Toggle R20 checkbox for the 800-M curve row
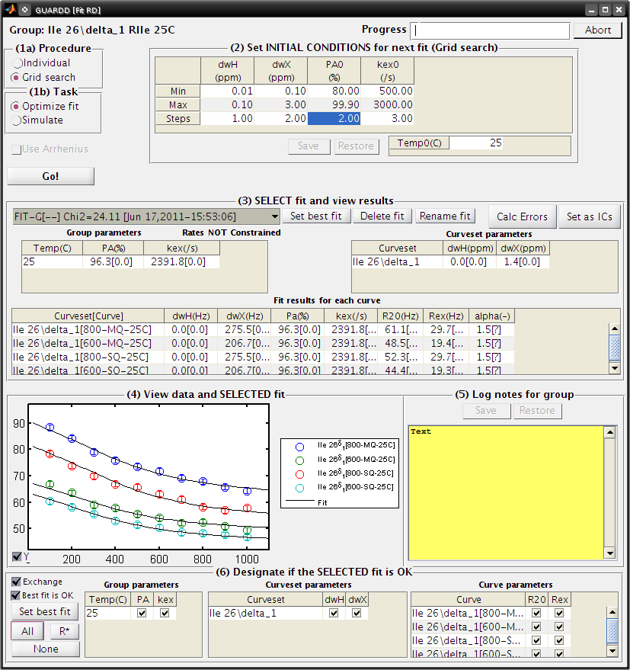Screen dimensions: 630x670 [x=536, y=613]
